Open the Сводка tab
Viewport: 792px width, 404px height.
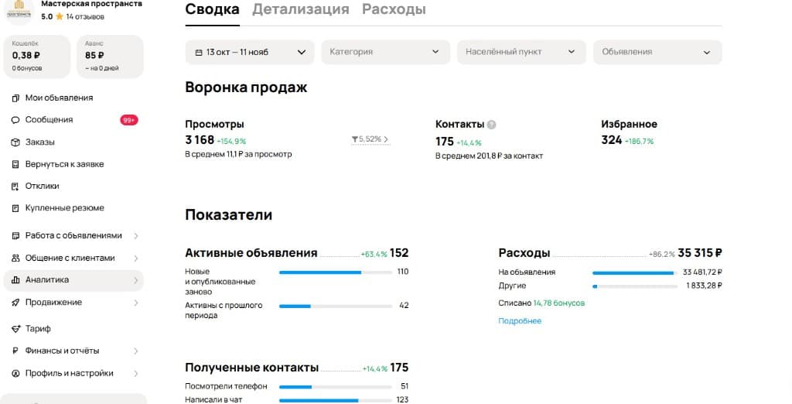click(212, 9)
